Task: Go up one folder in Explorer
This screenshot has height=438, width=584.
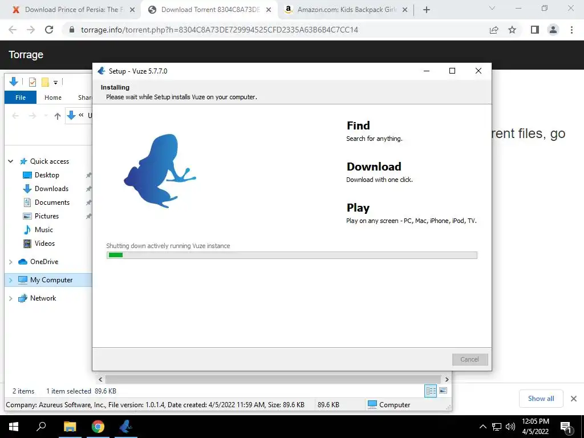Action: click(x=58, y=116)
